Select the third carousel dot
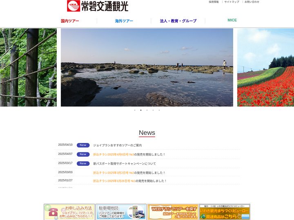Viewport: 294px width, 220px height. click(x=147, y=110)
